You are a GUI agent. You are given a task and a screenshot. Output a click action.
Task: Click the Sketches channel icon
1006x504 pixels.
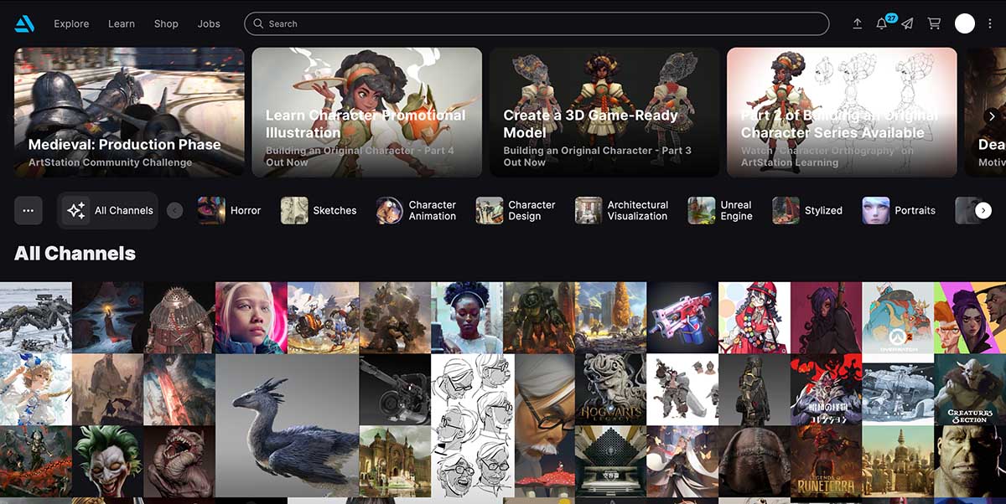(x=294, y=210)
